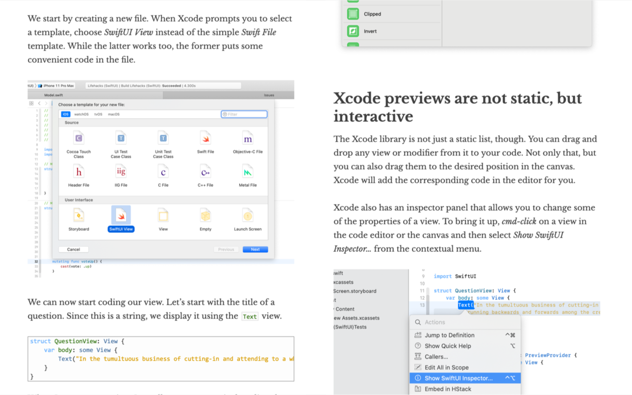
Task: Click the green Clipped modifier icon
Action: pyautogui.click(x=353, y=14)
